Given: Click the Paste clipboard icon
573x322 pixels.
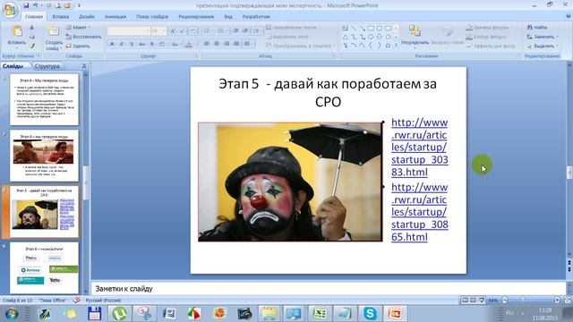Looking at the screenshot, I should (16, 31).
